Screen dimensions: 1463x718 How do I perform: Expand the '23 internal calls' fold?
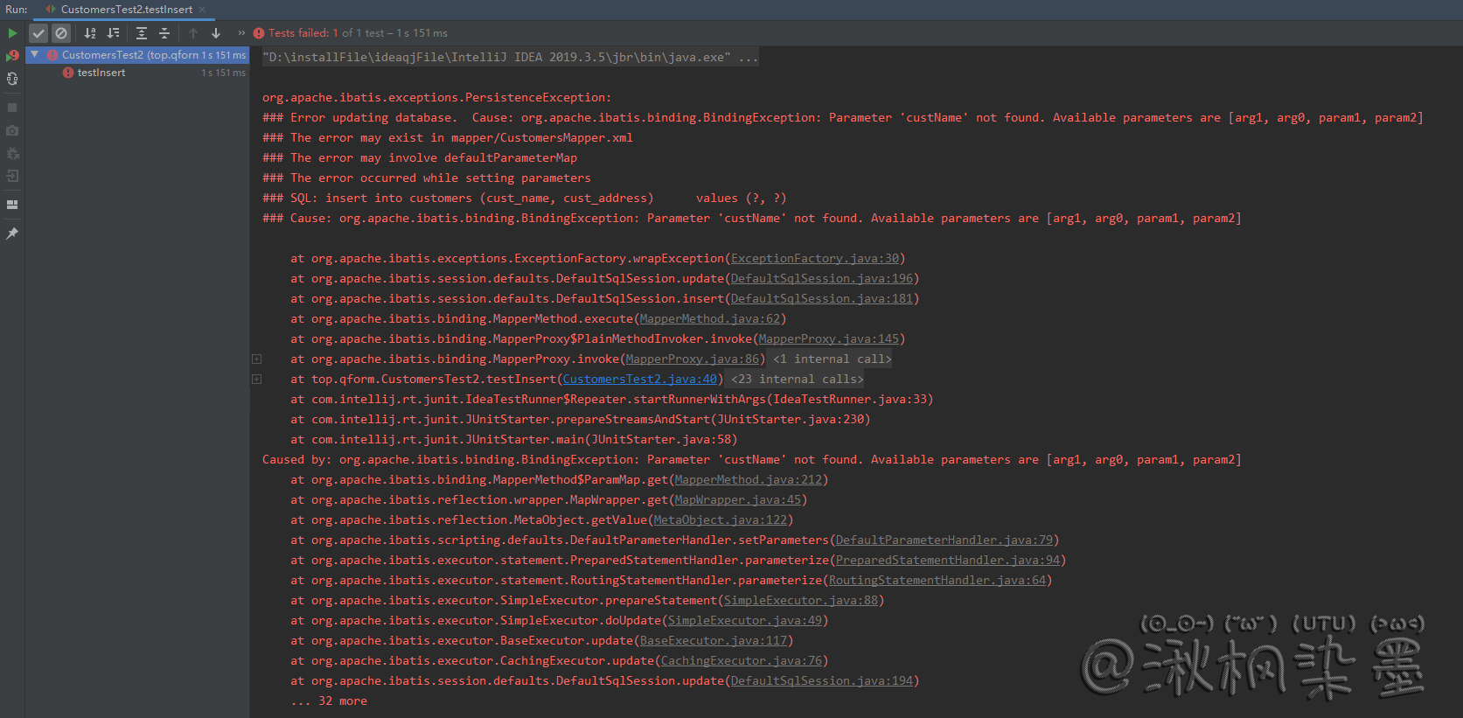coord(256,380)
